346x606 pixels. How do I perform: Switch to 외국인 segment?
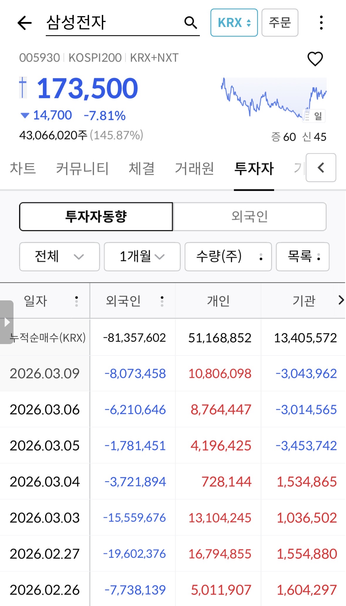249,217
